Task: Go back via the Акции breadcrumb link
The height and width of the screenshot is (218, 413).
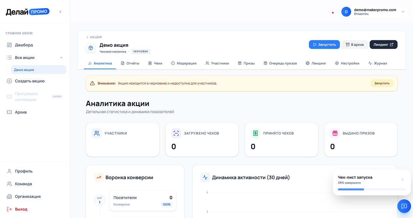Action: click(x=94, y=37)
